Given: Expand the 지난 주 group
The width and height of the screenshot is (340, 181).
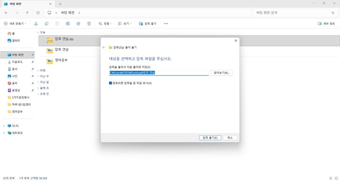Looking at the screenshot, I should [38, 76].
